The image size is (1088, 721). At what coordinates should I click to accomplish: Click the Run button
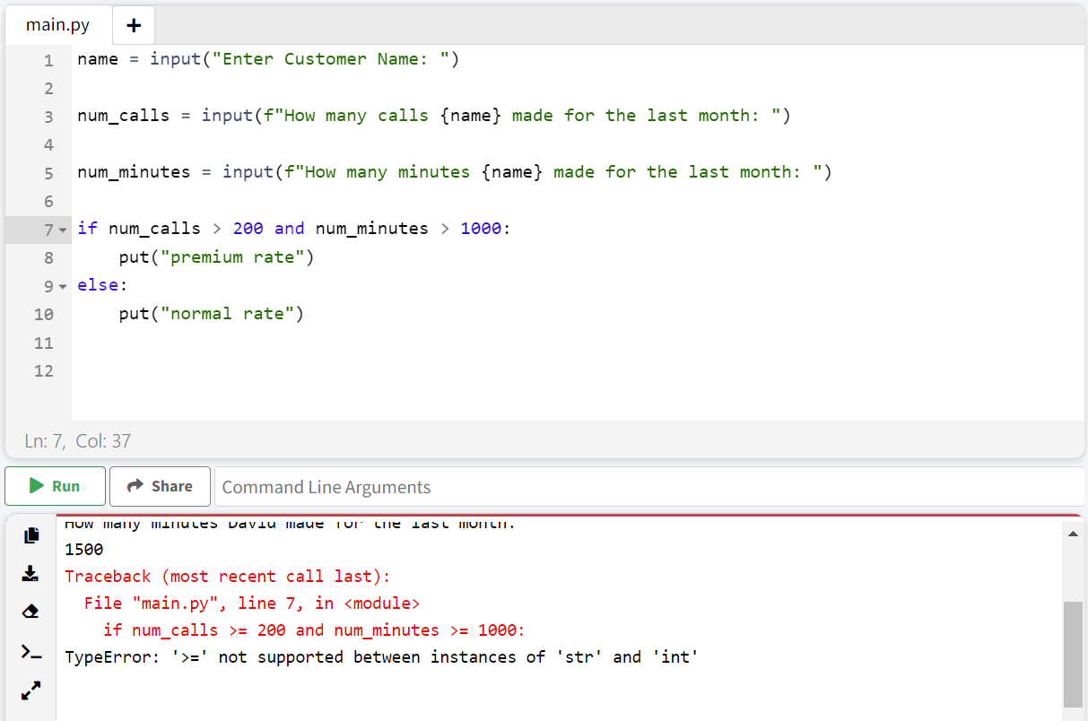(54, 486)
